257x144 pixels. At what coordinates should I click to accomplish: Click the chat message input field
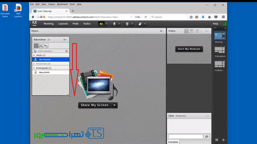[186, 136]
